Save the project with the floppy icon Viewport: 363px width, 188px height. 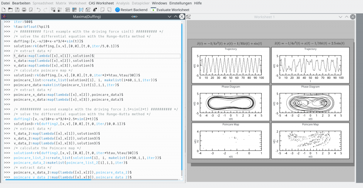point(17,10)
